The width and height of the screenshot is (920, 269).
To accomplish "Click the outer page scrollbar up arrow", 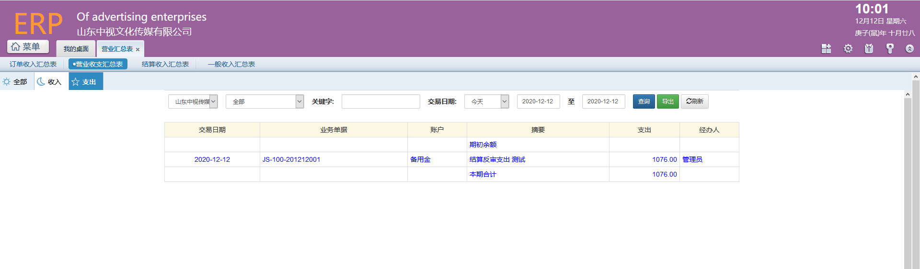I will tap(916, 76).
